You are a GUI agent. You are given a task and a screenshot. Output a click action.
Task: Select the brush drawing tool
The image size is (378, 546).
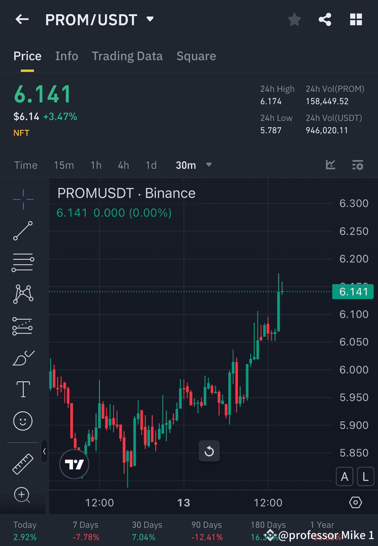23,358
